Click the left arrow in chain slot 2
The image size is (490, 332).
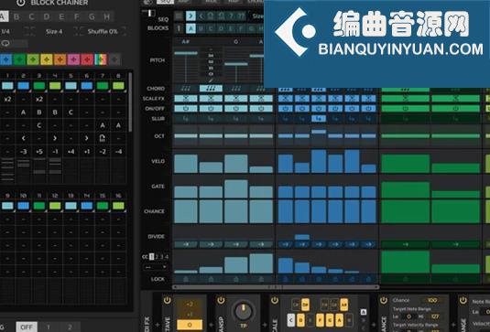click(x=24, y=138)
